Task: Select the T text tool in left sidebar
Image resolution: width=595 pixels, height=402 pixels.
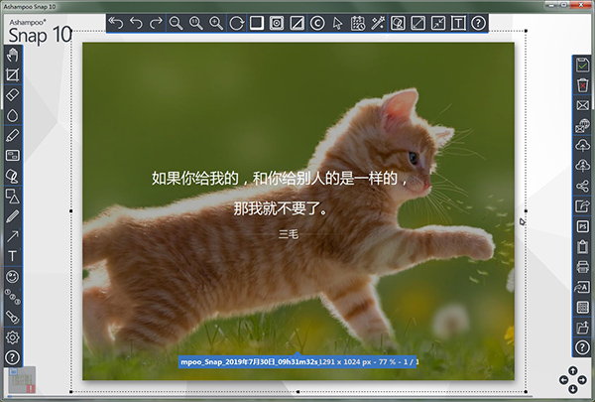Action: pyautogui.click(x=13, y=256)
